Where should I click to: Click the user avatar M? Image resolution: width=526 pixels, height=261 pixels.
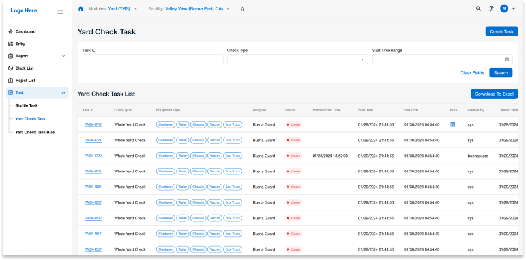pyautogui.click(x=504, y=8)
